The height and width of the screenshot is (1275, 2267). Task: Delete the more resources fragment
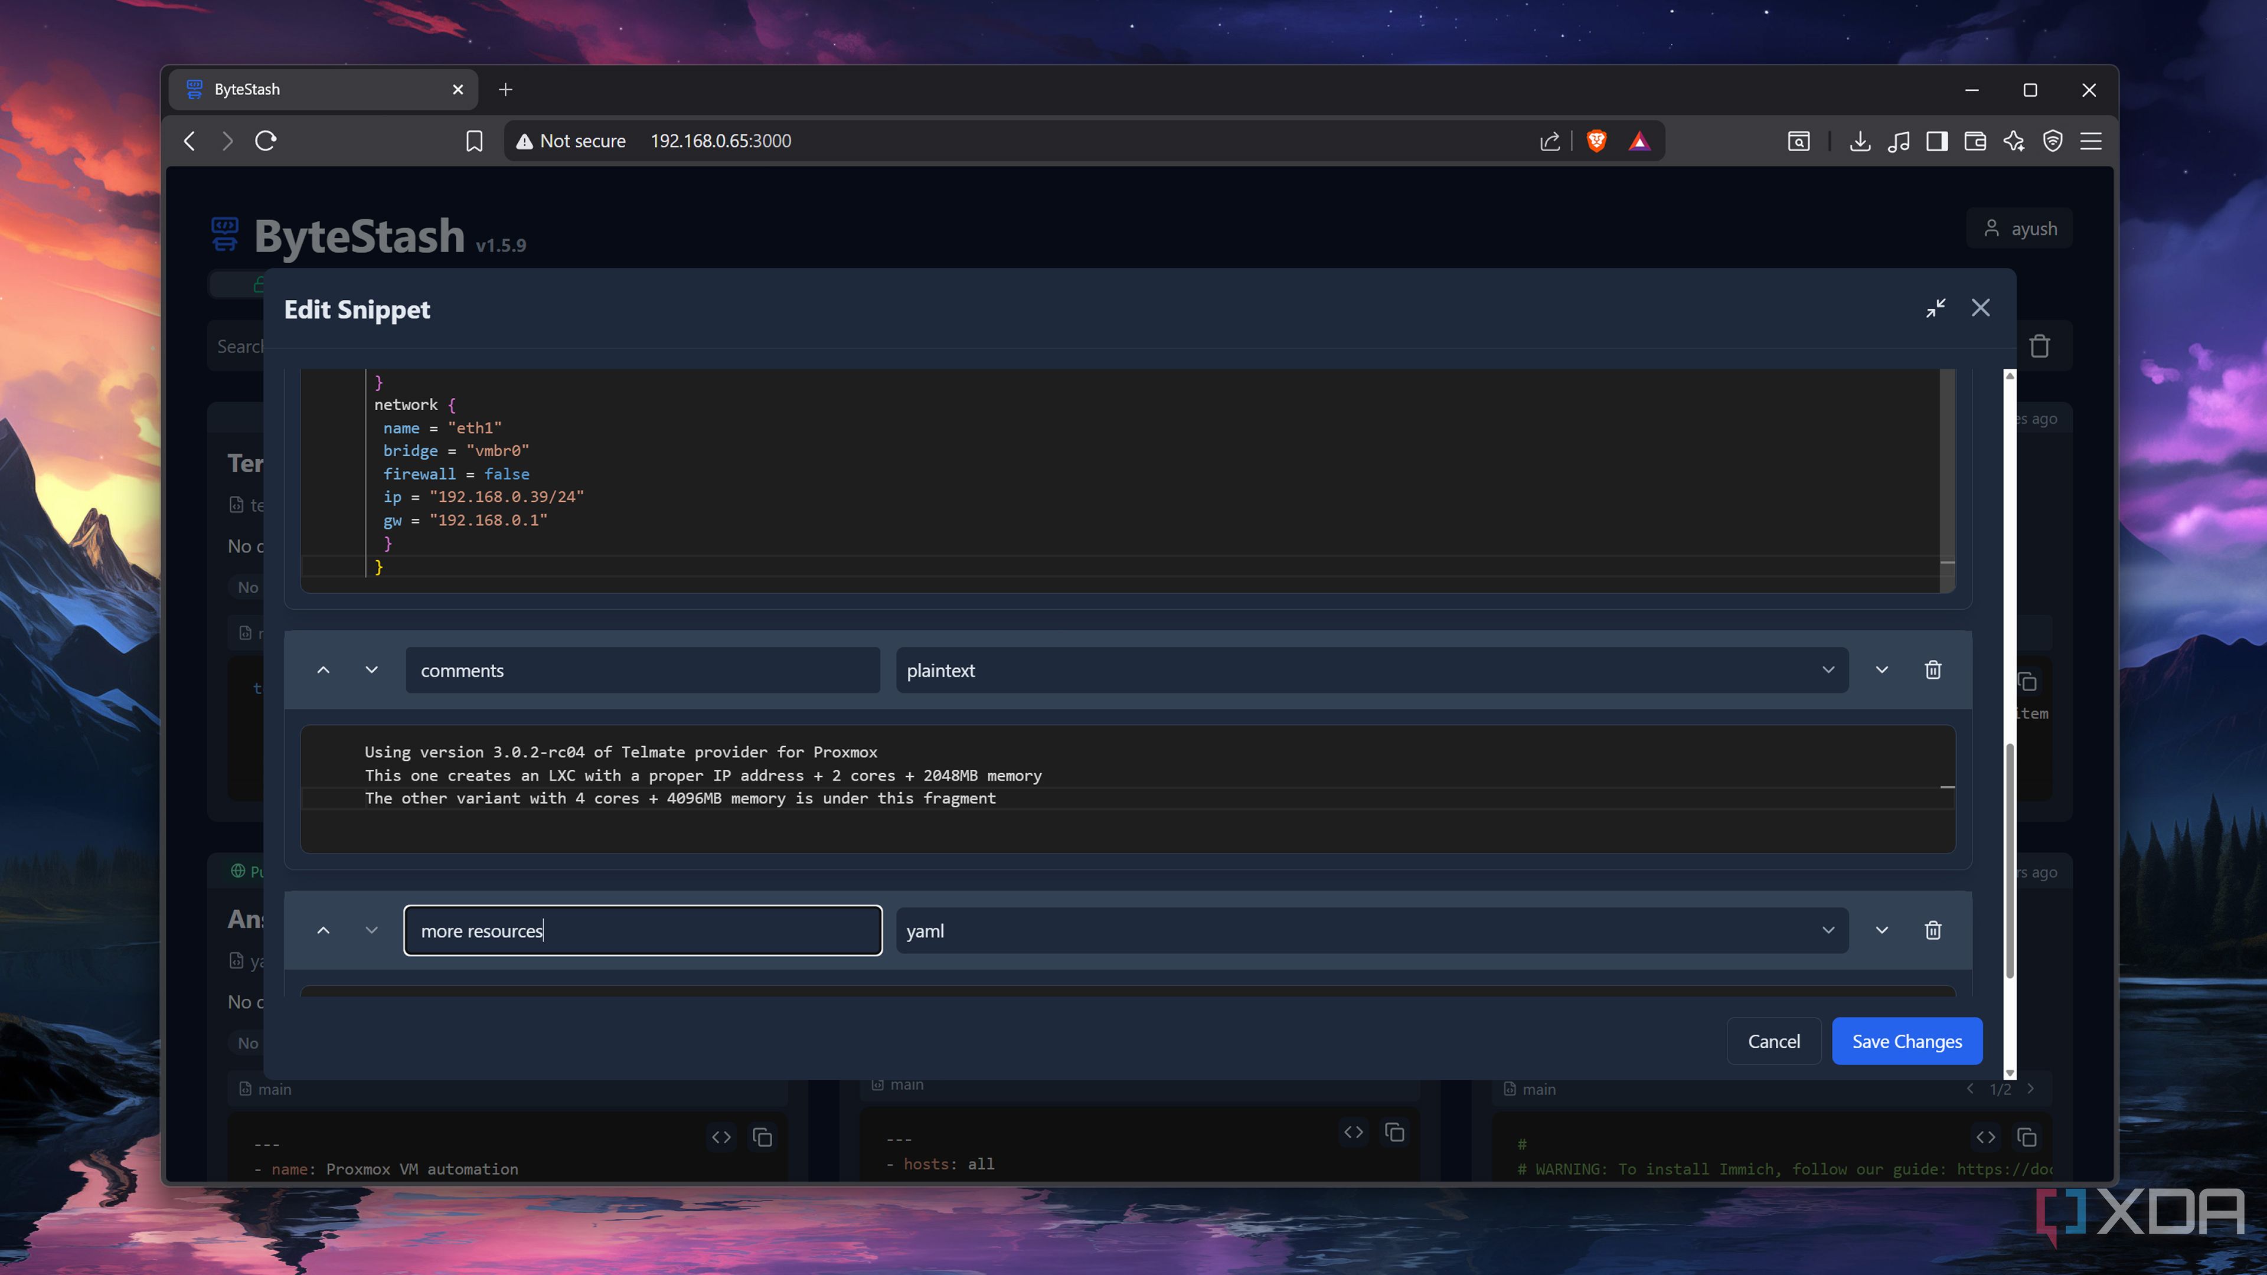tap(1933, 930)
